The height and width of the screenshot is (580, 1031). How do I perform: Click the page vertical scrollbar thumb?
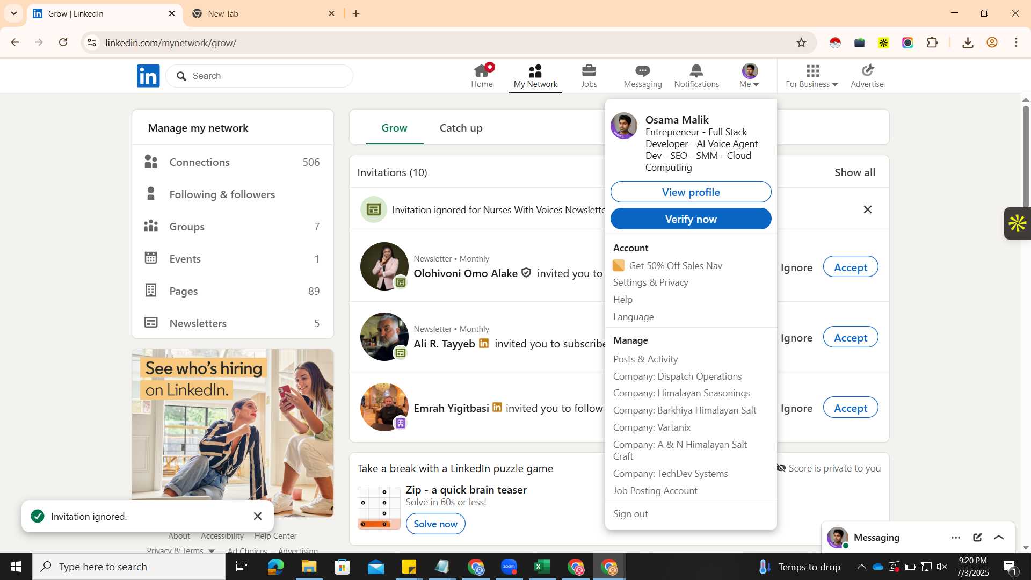click(x=1026, y=156)
